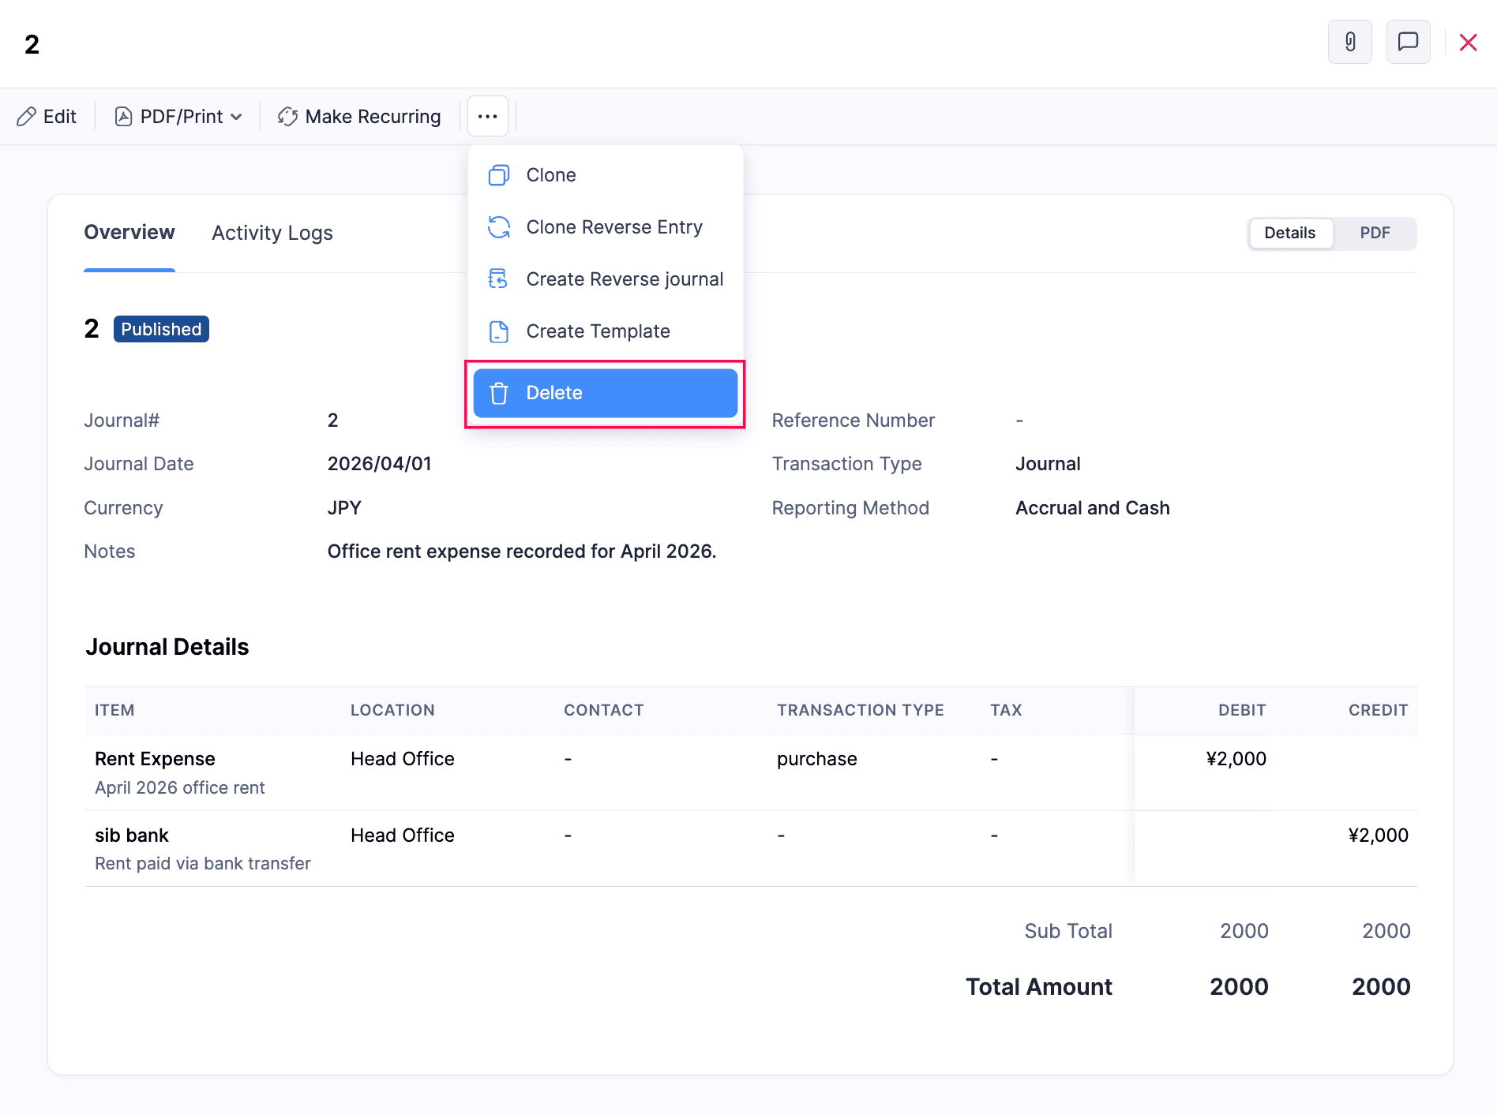Image resolution: width=1497 pixels, height=1114 pixels.
Task: Click the Clone Reverse Entry arrows icon
Action: (498, 227)
